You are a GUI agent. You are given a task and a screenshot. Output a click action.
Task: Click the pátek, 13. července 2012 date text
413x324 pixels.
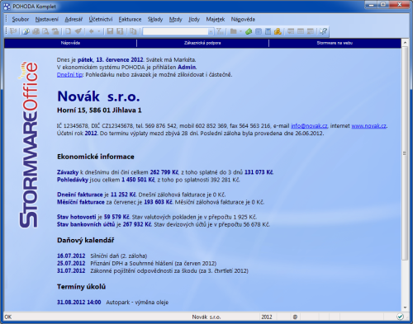coord(111,59)
